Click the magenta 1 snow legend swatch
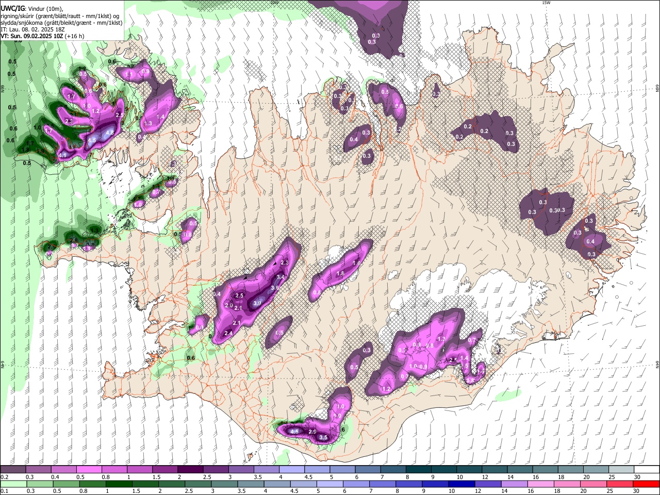The image size is (660, 495). (x=139, y=470)
